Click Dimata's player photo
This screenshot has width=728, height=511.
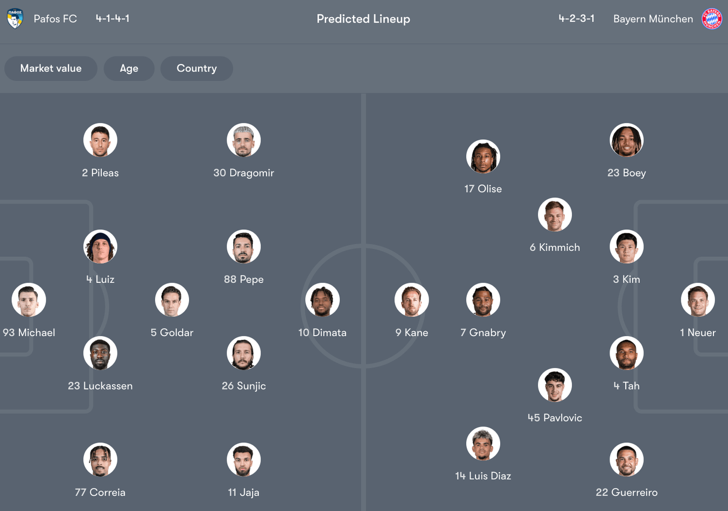click(323, 300)
